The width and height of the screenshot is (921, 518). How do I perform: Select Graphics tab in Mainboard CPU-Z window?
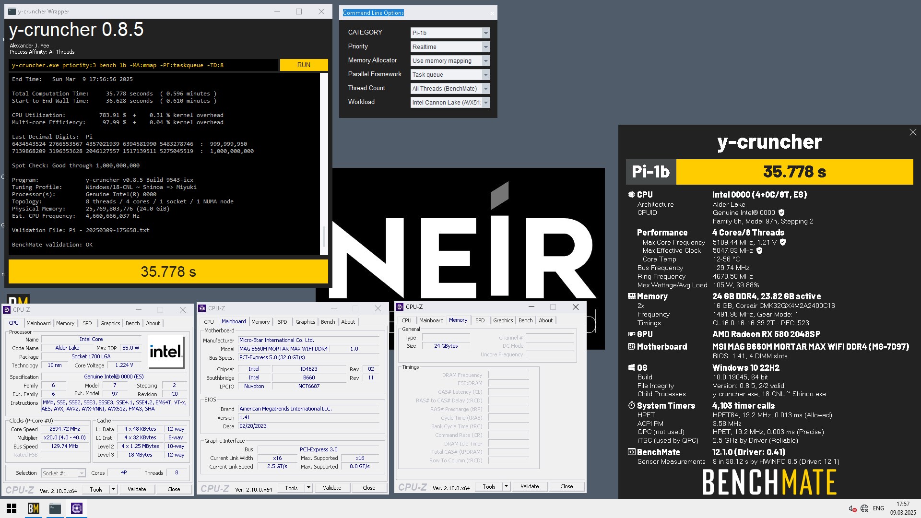coord(306,322)
